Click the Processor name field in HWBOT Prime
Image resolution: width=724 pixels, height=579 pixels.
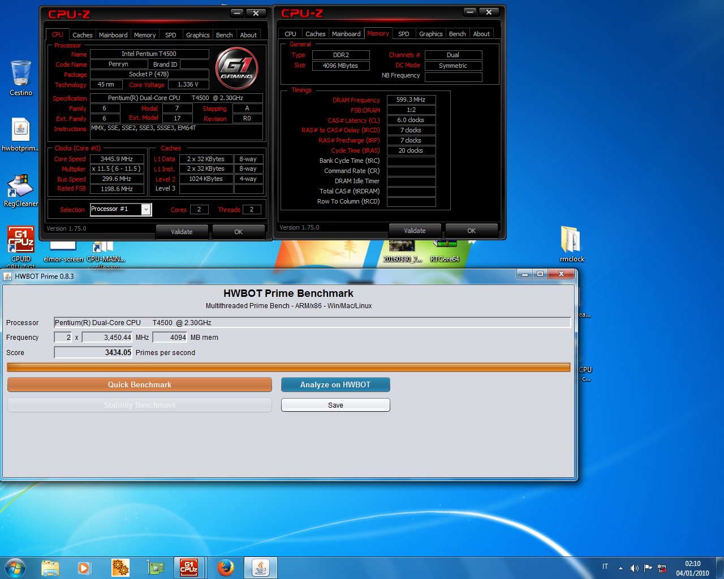click(x=312, y=322)
